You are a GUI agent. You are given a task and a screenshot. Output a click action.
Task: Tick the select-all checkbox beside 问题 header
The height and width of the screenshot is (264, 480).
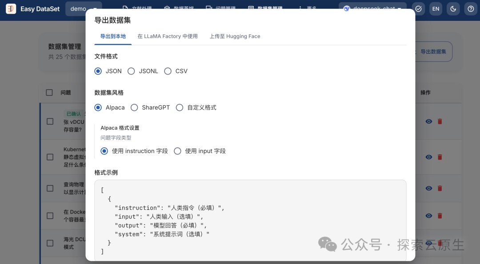[x=49, y=93]
